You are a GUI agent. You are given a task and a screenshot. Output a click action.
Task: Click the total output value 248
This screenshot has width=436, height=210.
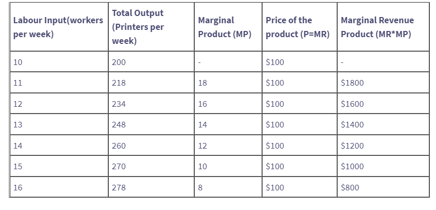pos(119,125)
